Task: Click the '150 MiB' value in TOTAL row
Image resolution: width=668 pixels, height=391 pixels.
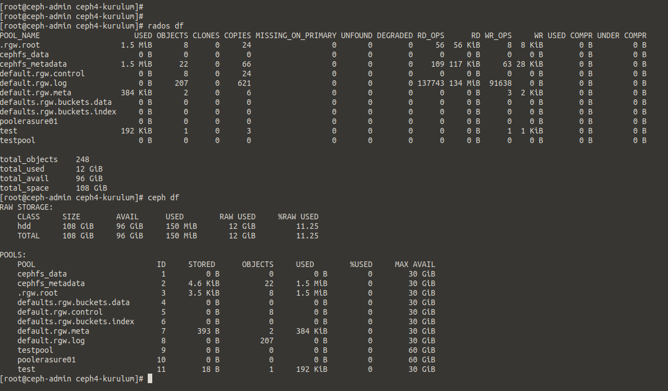Action: pos(181,236)
